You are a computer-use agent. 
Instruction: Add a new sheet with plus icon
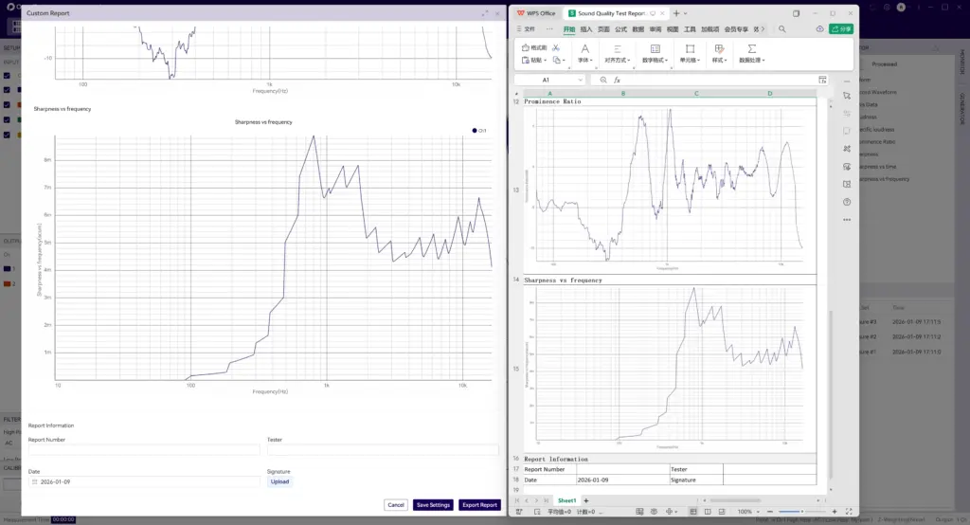[x=585, y=500]
